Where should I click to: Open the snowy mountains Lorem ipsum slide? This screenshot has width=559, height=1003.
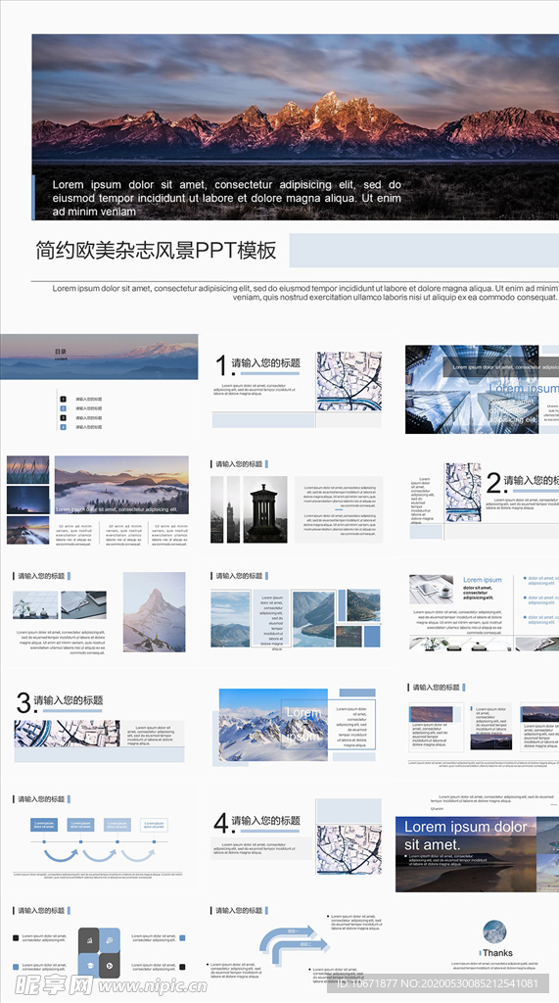pyautogui.click(x=297, y=728)
